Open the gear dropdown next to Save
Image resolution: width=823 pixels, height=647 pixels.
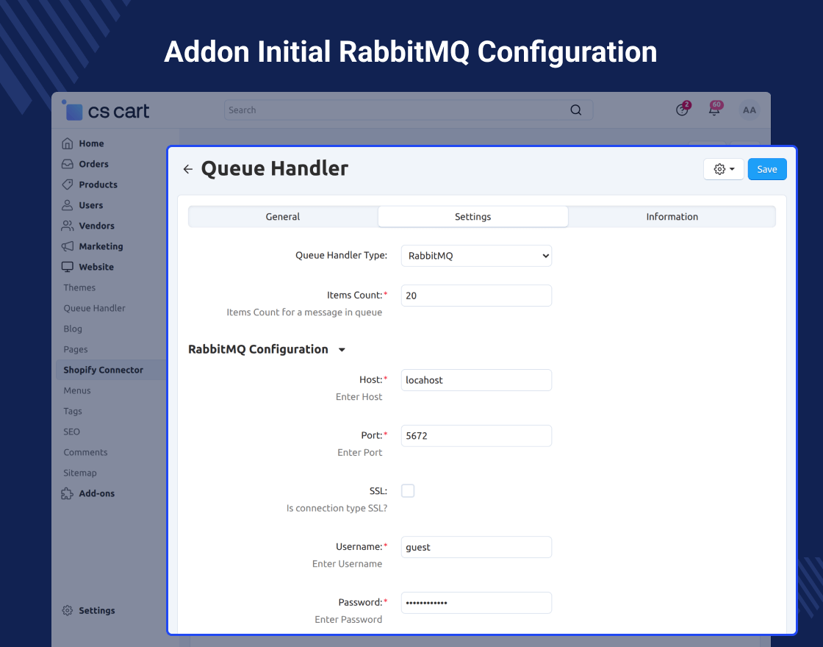tap(724, 169)
